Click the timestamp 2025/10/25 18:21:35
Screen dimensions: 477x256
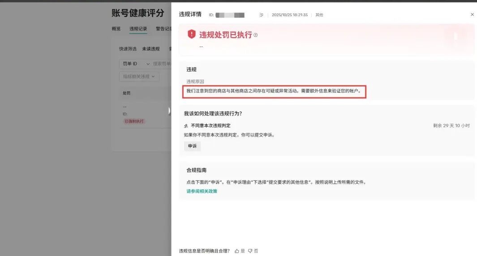coord(290,15)
